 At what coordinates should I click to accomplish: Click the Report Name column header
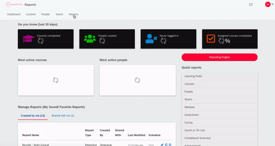click(31, 135)
